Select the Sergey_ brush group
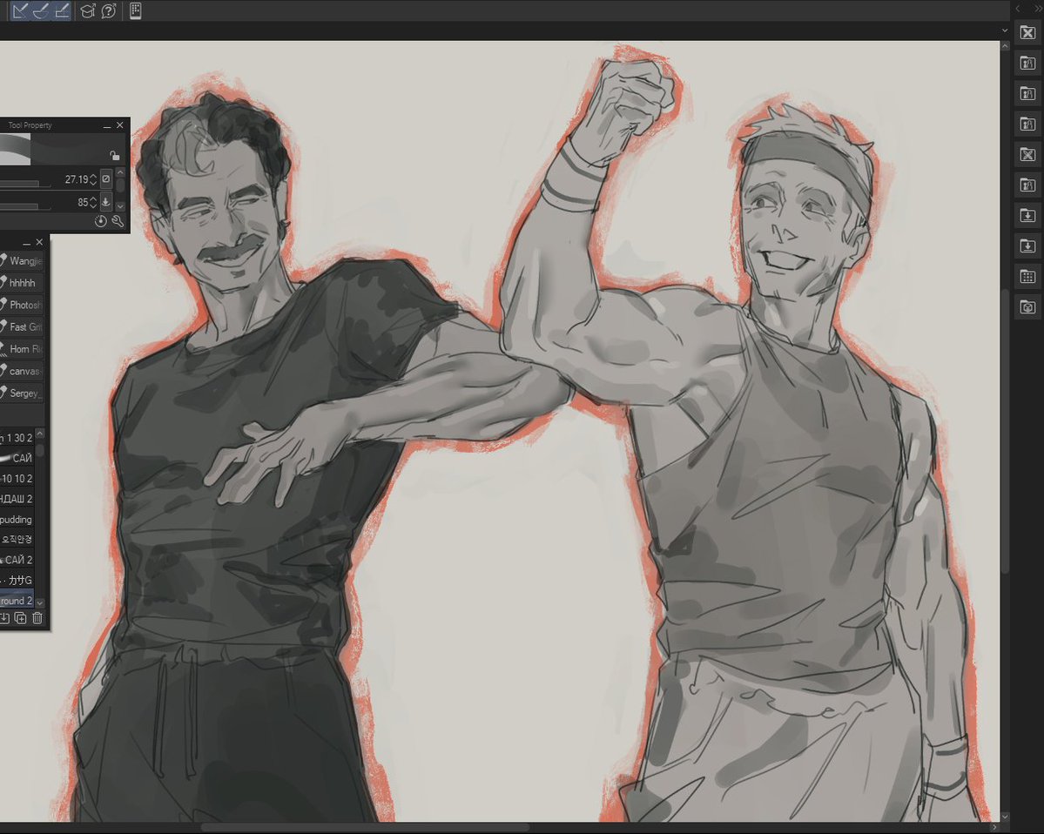Screen dimensions: 1044x834 click(21, 393)
